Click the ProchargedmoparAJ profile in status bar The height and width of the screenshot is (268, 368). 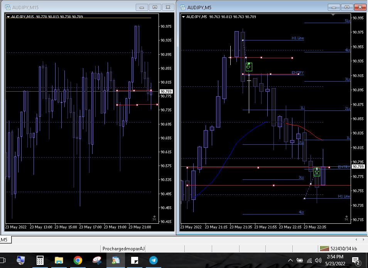[123, 249]
